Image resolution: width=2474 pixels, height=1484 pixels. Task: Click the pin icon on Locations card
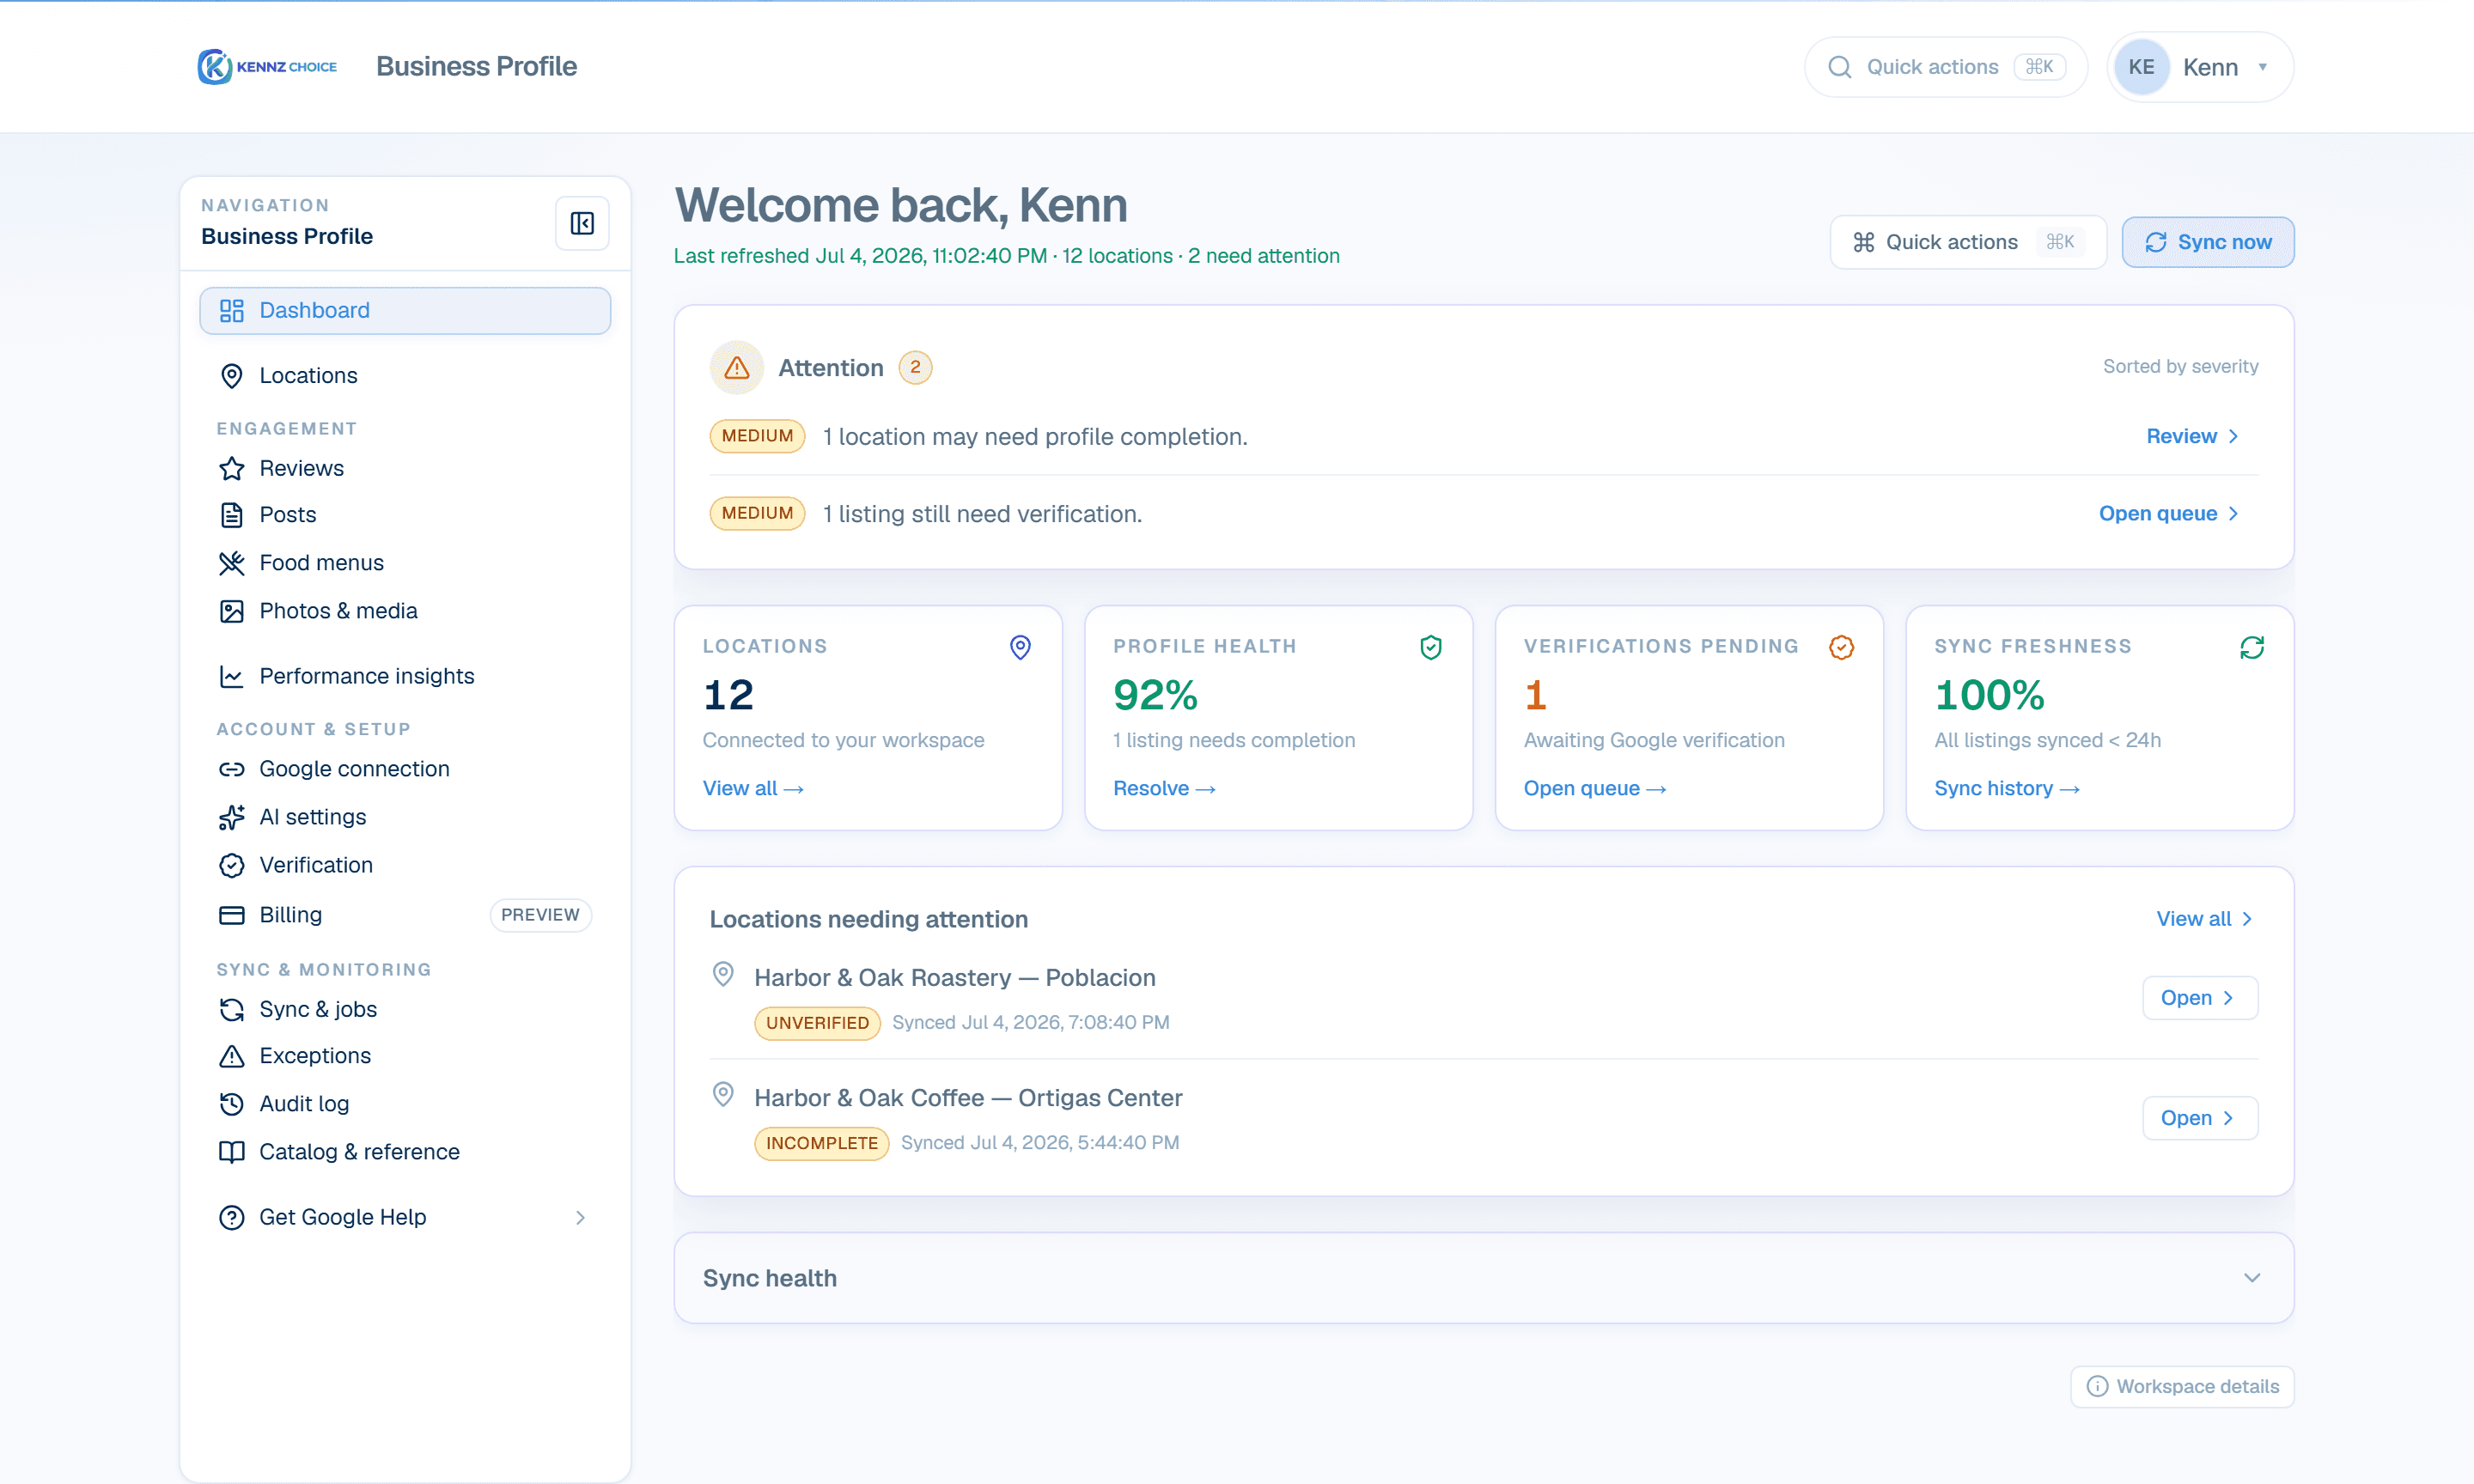point(1020,647)
